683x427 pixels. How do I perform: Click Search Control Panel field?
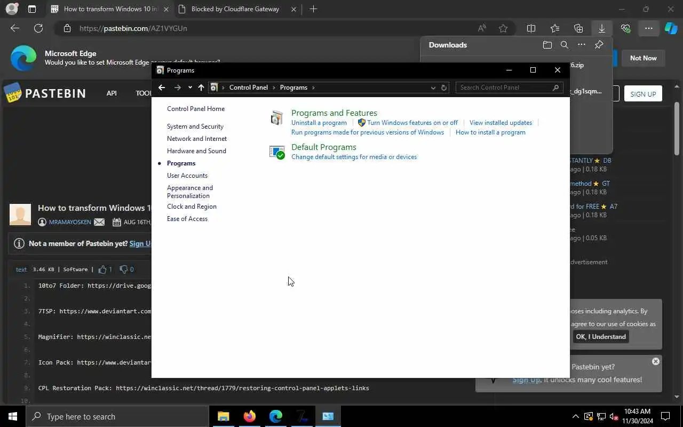509,88
